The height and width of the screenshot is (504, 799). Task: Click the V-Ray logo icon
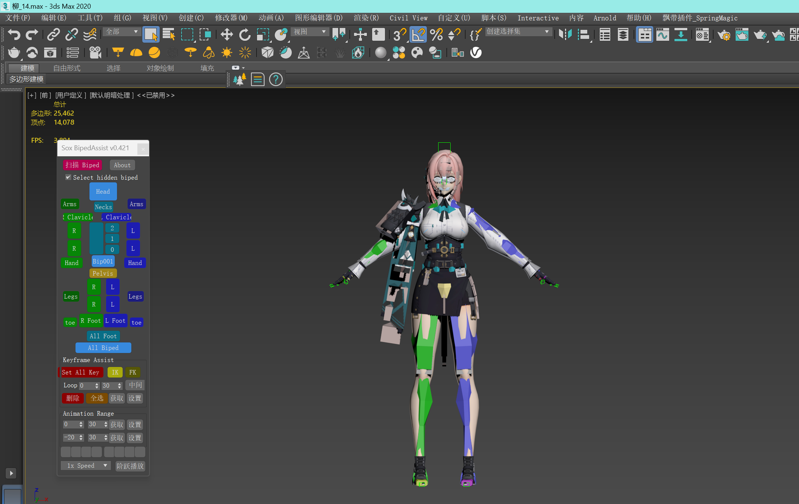[x=476, y=52]
